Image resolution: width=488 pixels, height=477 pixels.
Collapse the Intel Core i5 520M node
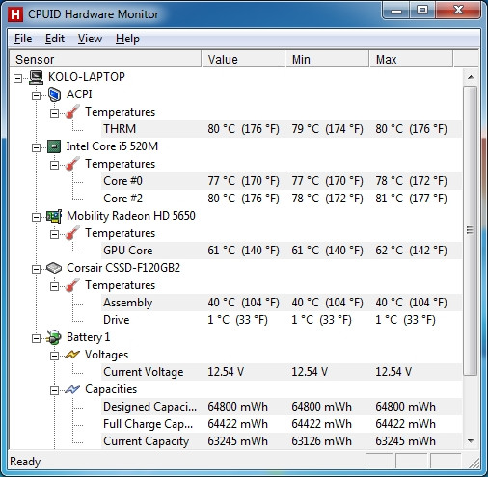(x=37, y=147)
